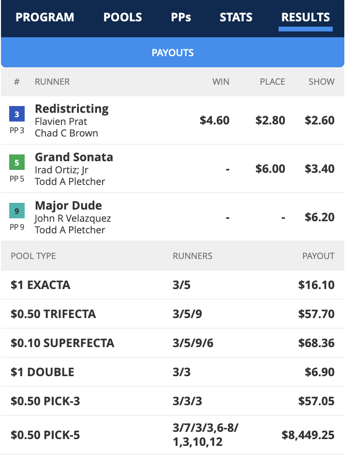
Task: Select the $1 EXACTA payout row
Action: tap(177, 285)
